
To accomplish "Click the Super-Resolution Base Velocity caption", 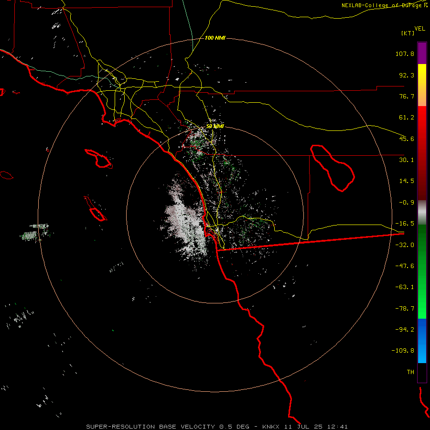I will (x=217, y=427).
